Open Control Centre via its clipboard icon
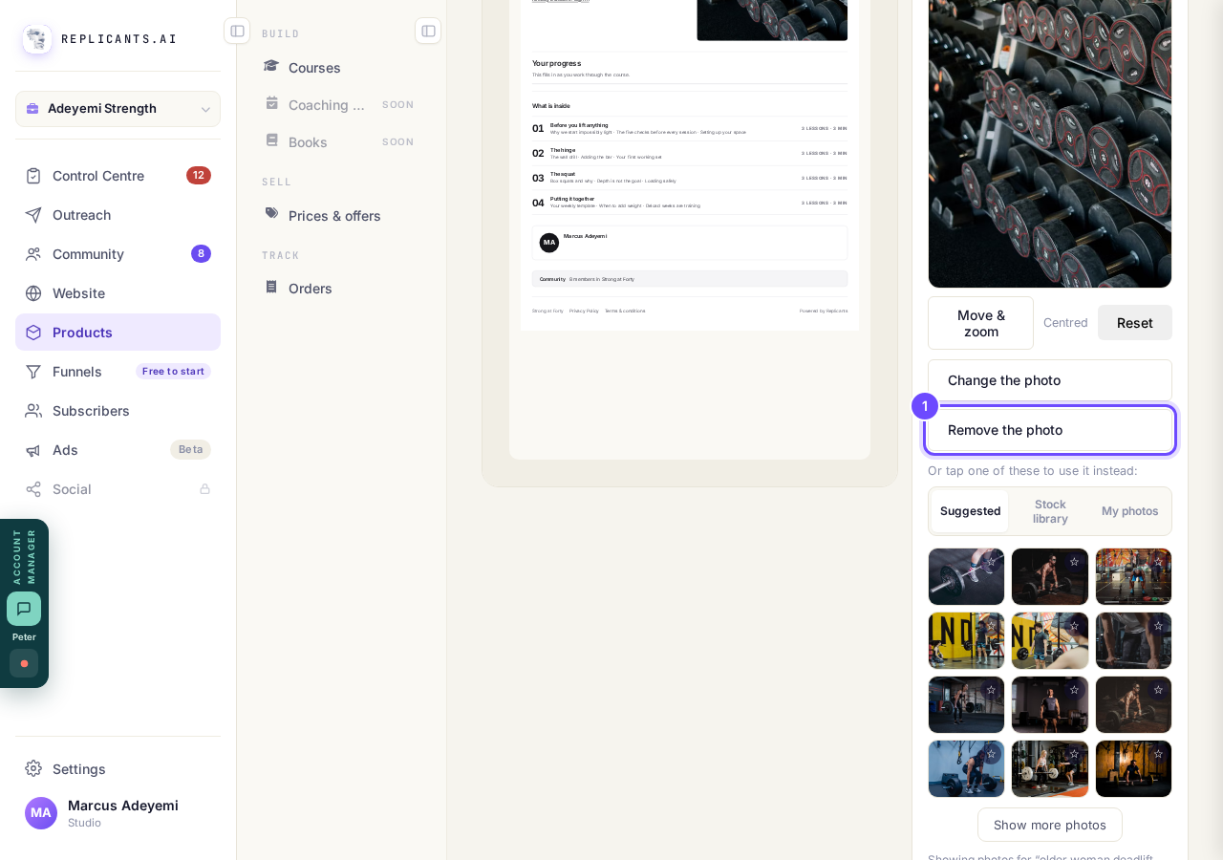 point(33,176)
